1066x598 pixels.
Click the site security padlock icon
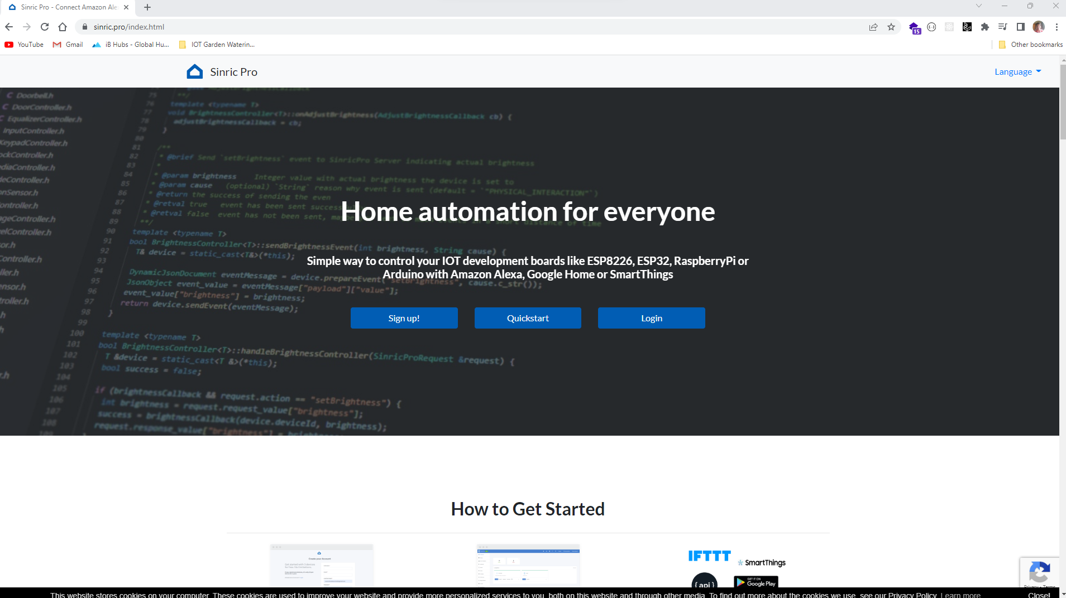[85, 27]
